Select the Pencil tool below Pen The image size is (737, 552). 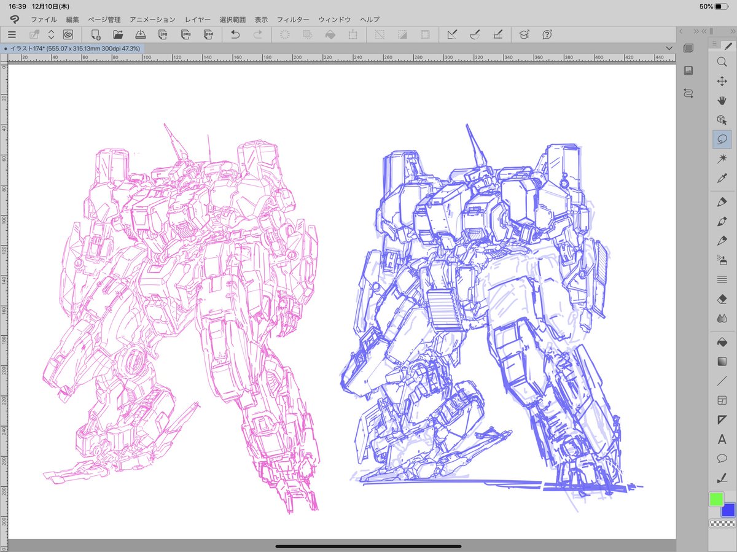pos(722,221)
